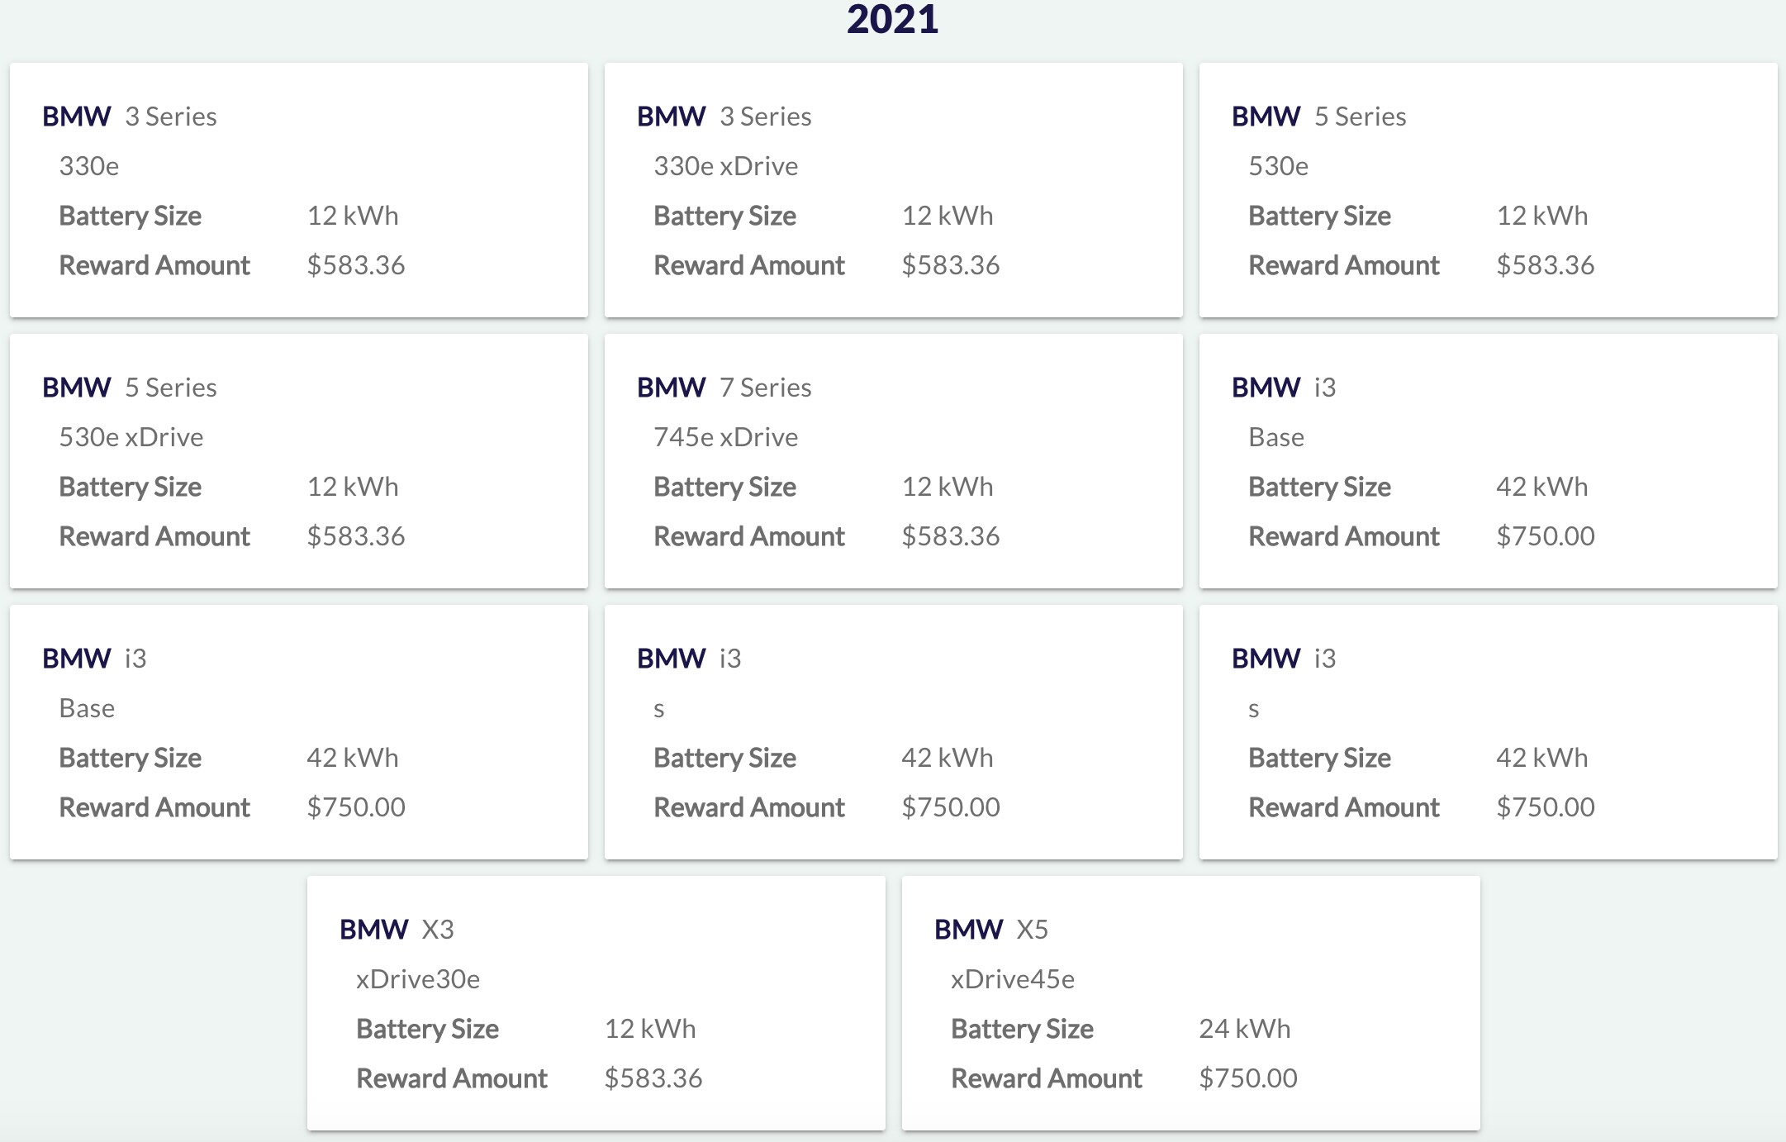Click the X3 xDrive30e $583.36 reward value
1786x1142 pixels.
click(653, 1078)
